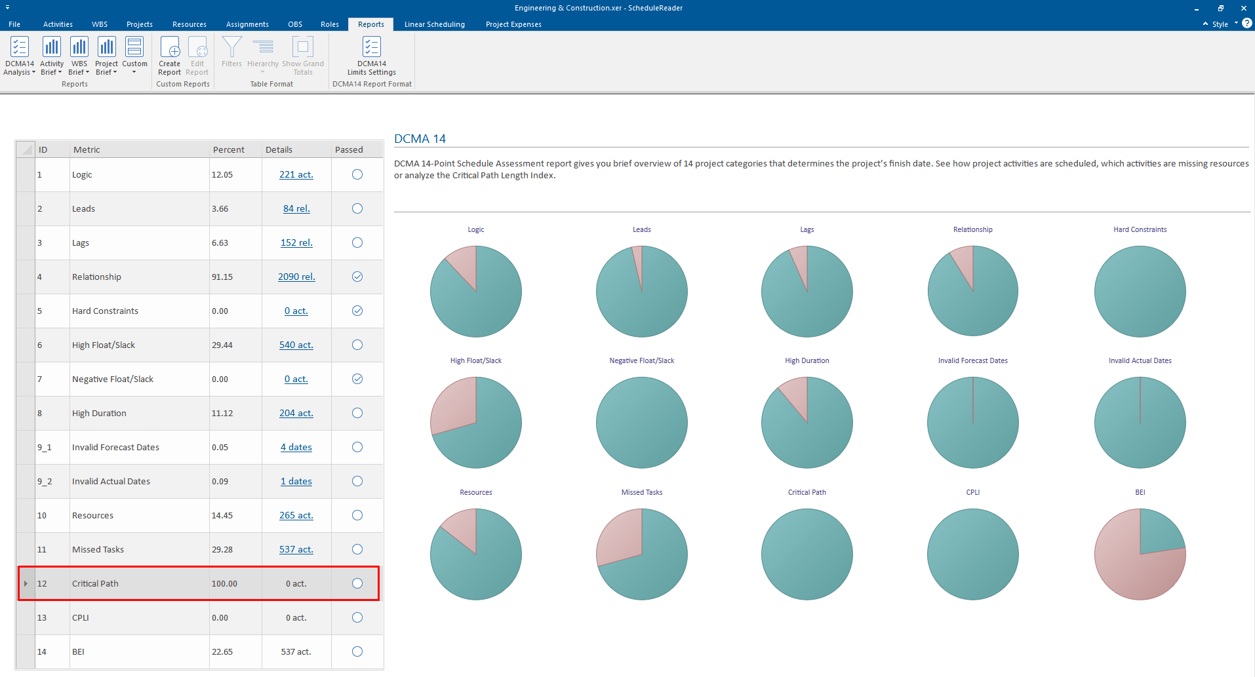Switch to the OBS tab
The image size is (1255, 677).
tap(295, 24)
